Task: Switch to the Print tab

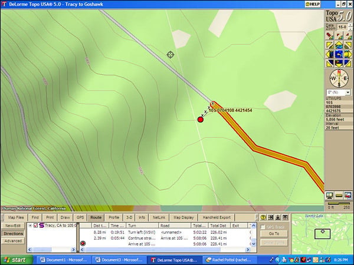Action: pos(50,217)
